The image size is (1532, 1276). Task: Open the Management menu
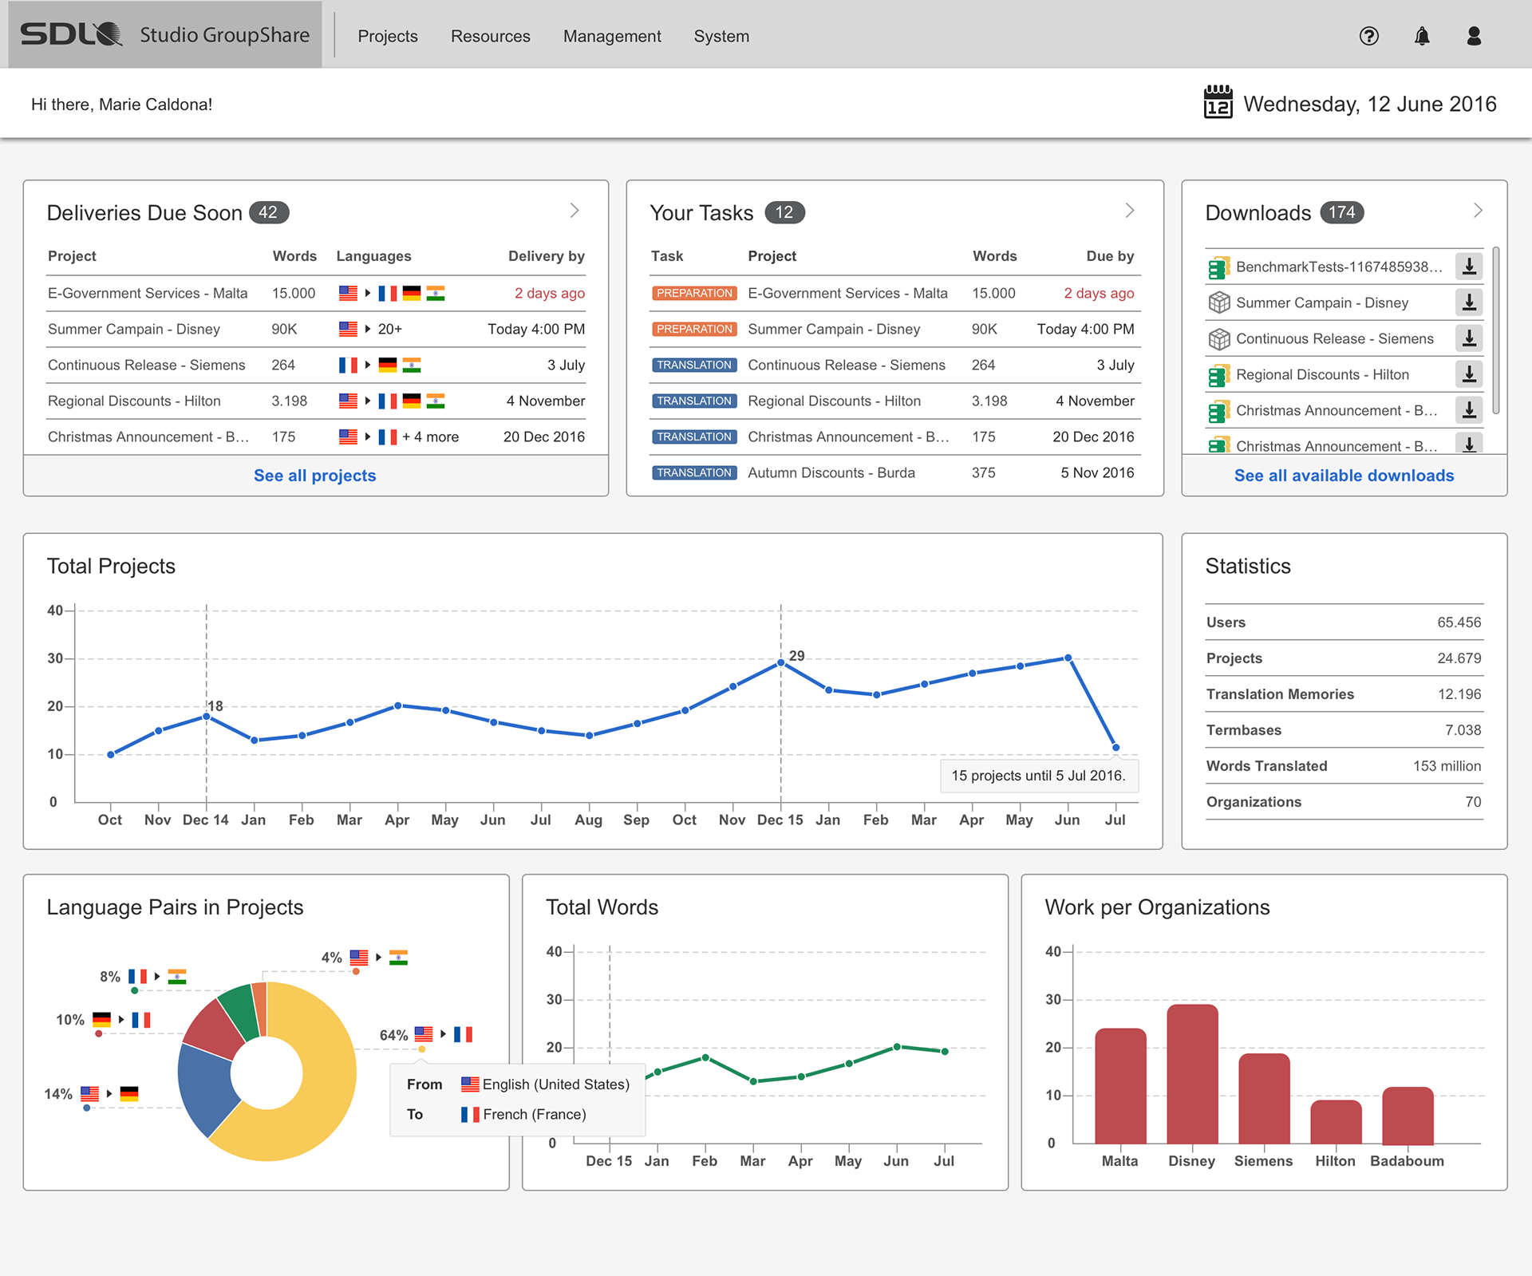pos(612,36)
